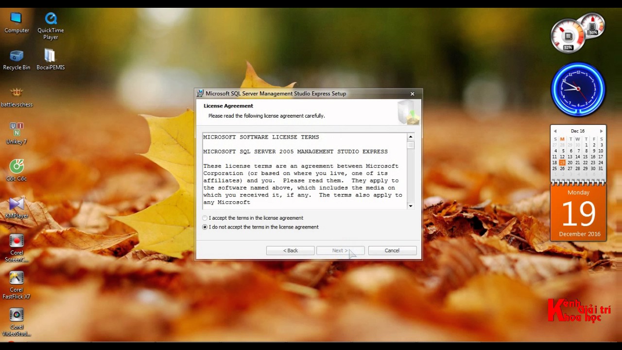The image size is (622, 350).
Task: Click the CPU meter gadget dial
Action: click(x=568, y=36)
